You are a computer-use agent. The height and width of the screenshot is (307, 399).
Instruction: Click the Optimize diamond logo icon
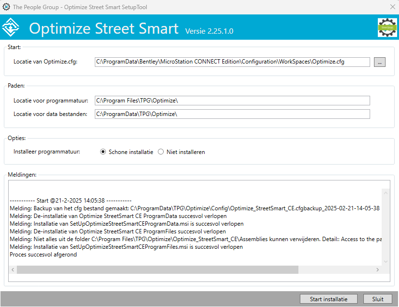click(x=11, y=27)
